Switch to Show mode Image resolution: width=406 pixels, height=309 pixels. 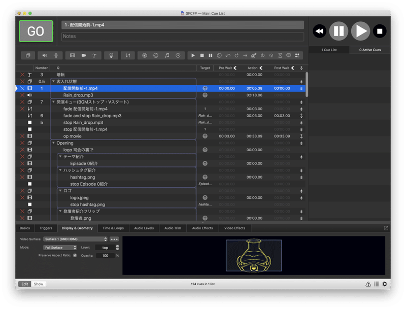39,284
